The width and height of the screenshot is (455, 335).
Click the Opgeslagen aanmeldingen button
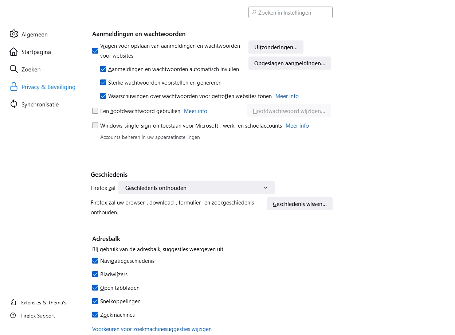point(290,63)
